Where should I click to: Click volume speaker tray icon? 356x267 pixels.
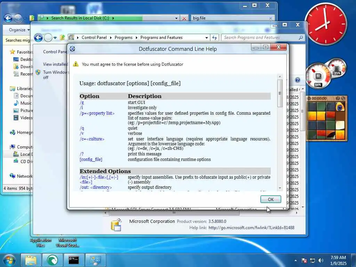point(321,260)
